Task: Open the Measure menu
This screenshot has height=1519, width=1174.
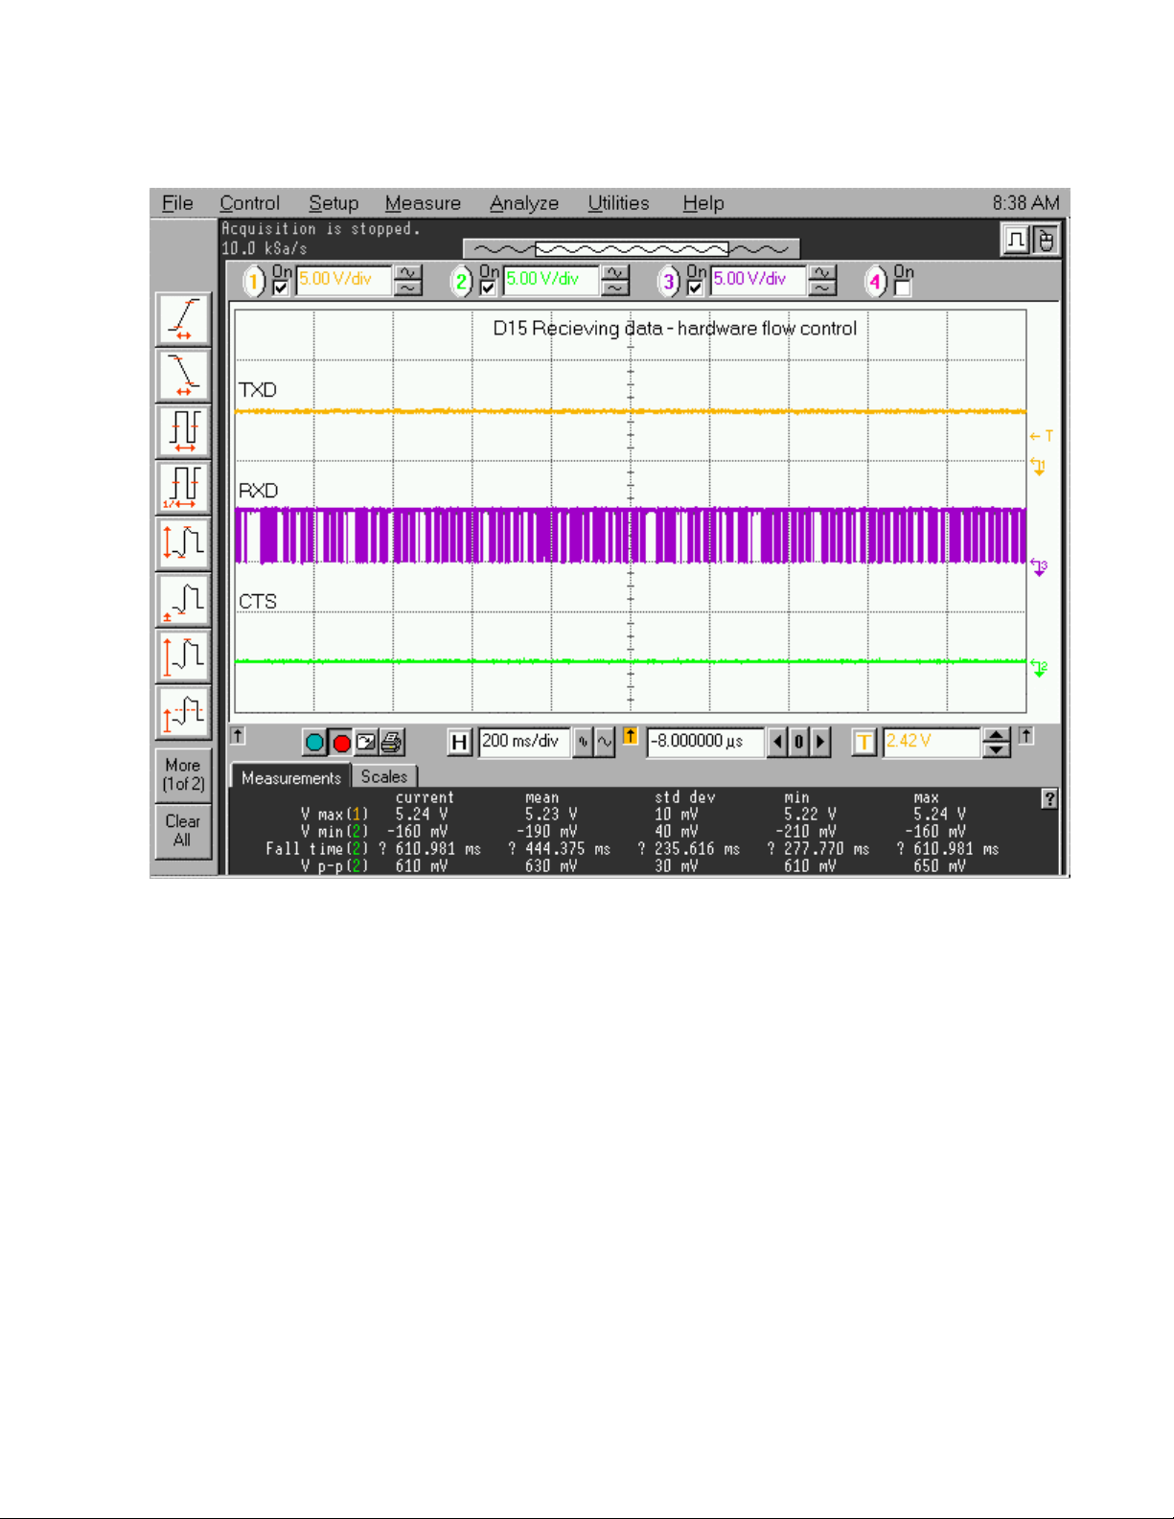Action: tap(423, 203)
